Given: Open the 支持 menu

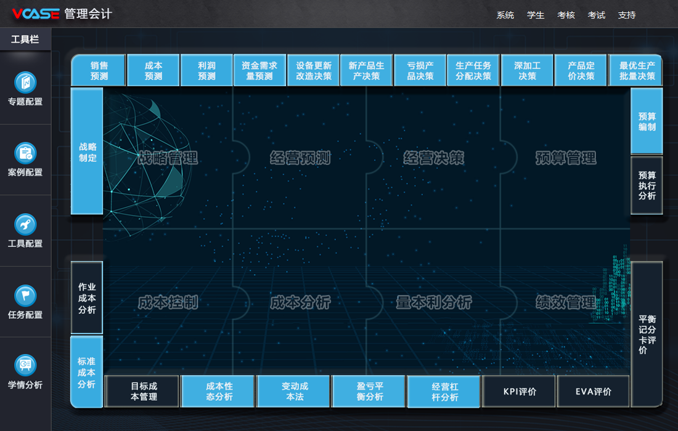Looking at the screenshot, I should click(x=626, y=15).
